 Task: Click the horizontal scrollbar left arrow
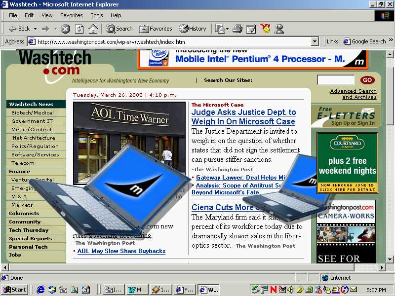pos(5,267)
